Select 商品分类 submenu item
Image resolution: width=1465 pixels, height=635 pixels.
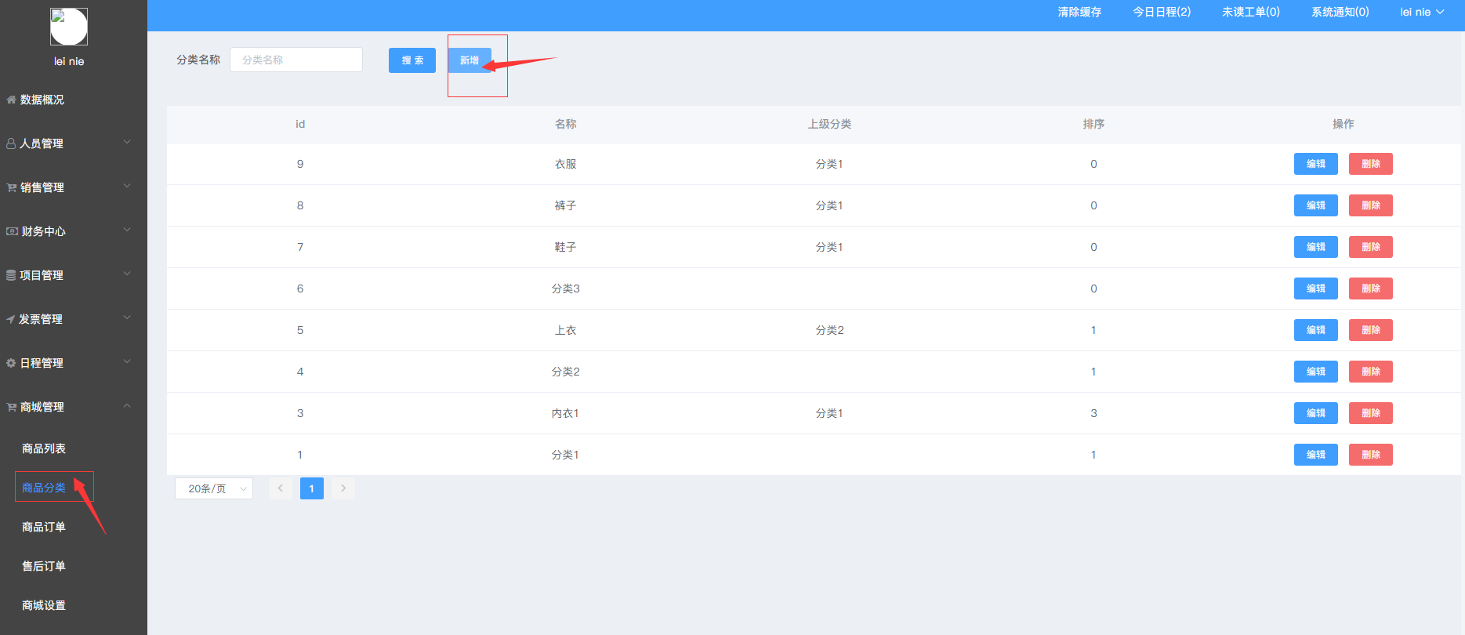pos(44,488)
